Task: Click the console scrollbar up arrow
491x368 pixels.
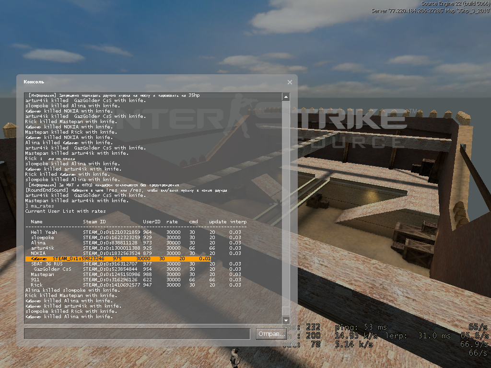Action: click(286, 97)
